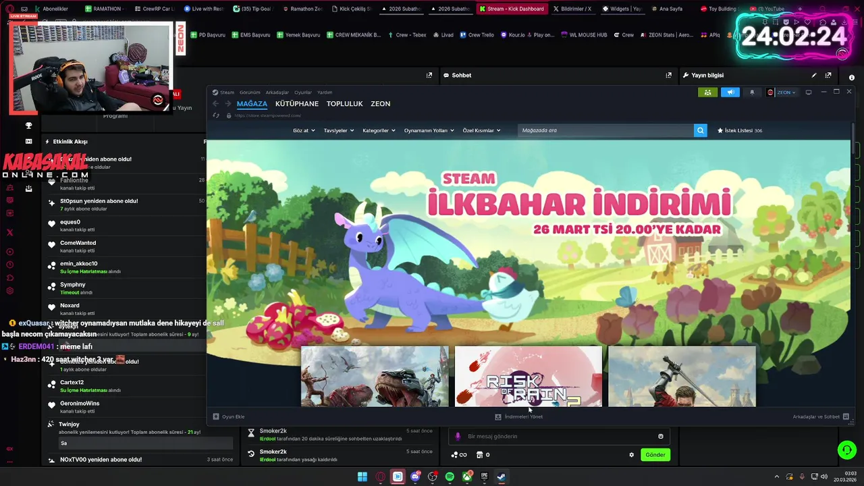Open Spotify from the taskbar

click(x=450, y=477)
